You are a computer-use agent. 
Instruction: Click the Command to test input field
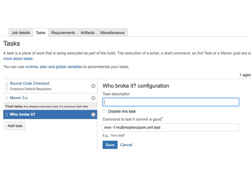point(171,128)
